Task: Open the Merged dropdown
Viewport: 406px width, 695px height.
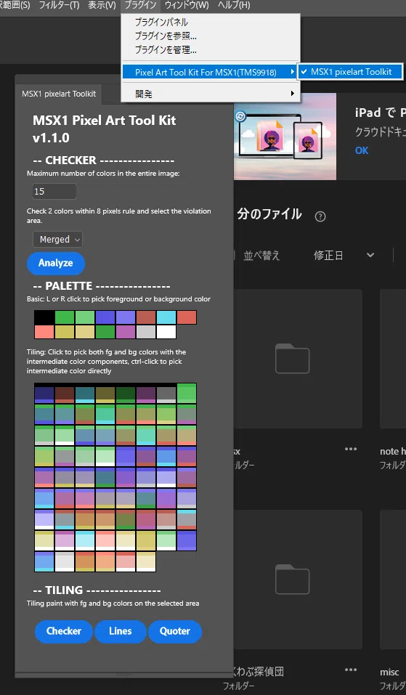Action: coord(57,240)
